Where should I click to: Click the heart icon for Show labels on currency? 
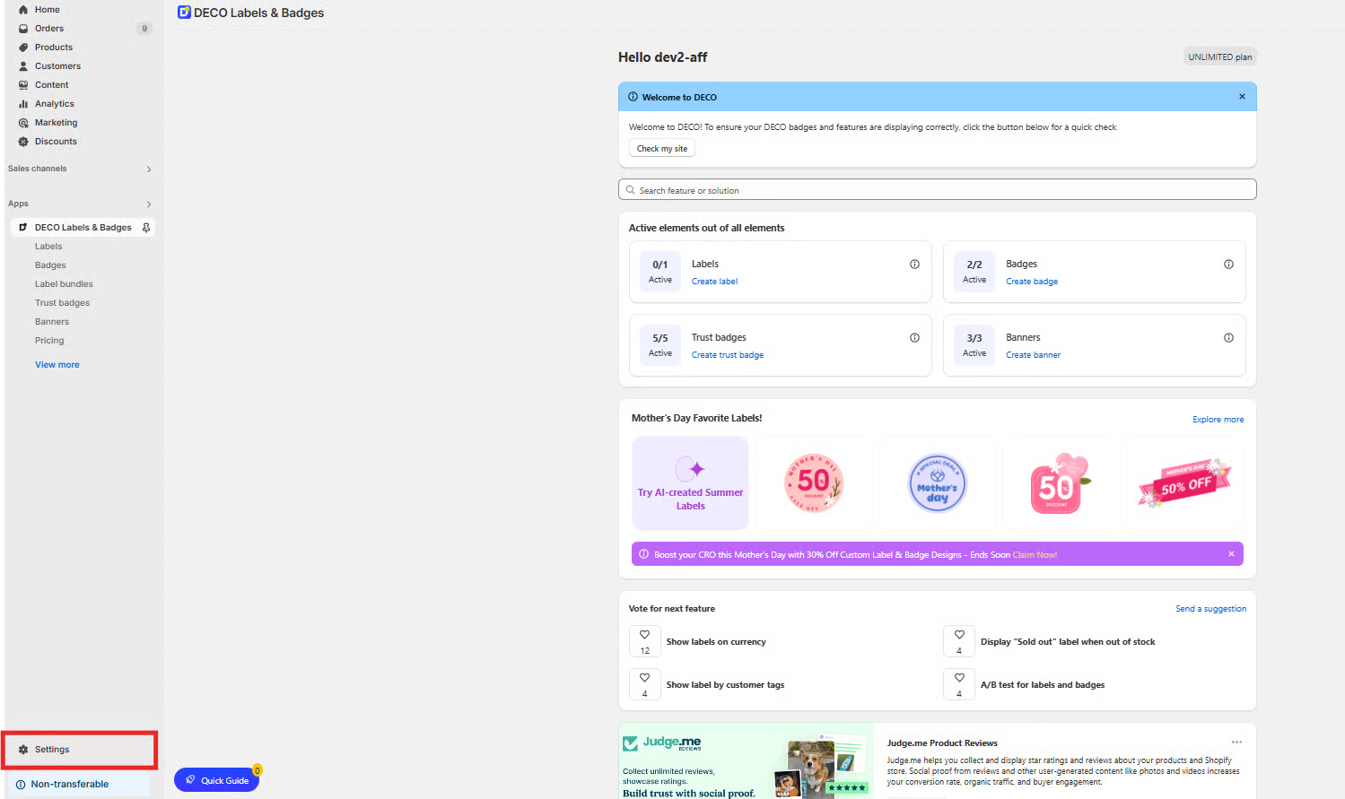click(x=644, y=635)
